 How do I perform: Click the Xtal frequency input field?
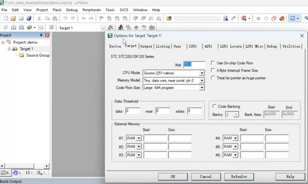194,65
